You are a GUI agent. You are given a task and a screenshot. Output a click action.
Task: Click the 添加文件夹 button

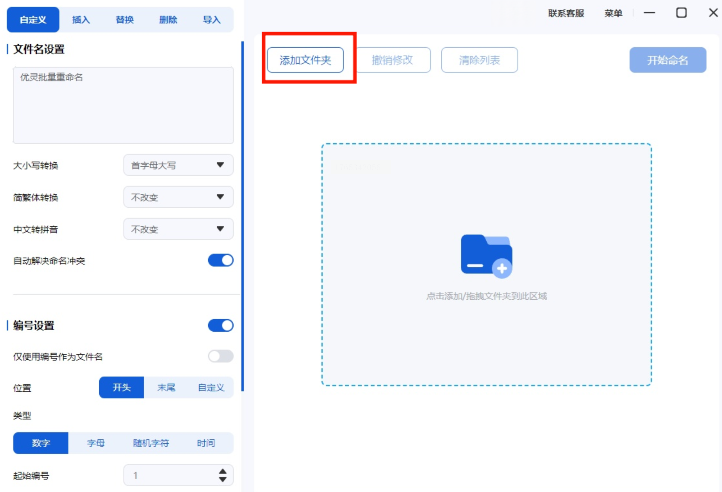[x=305, y=60]
